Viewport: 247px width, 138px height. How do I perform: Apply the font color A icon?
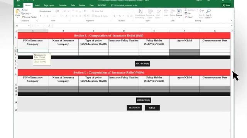[66, 16]
